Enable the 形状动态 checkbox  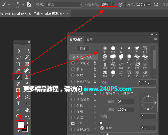coord(73,63)
